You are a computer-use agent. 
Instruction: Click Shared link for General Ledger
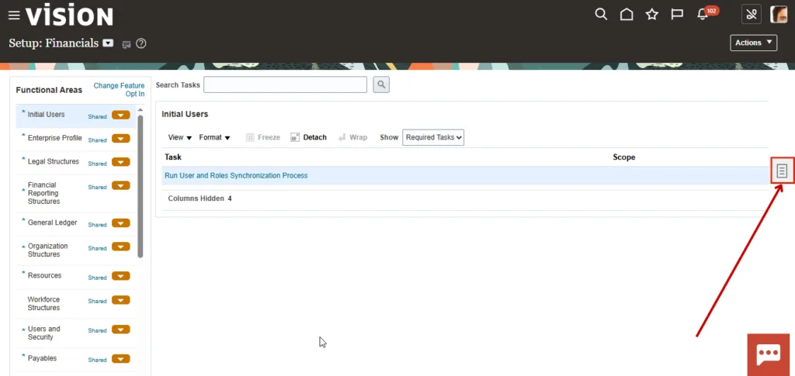tap(97, 224)
